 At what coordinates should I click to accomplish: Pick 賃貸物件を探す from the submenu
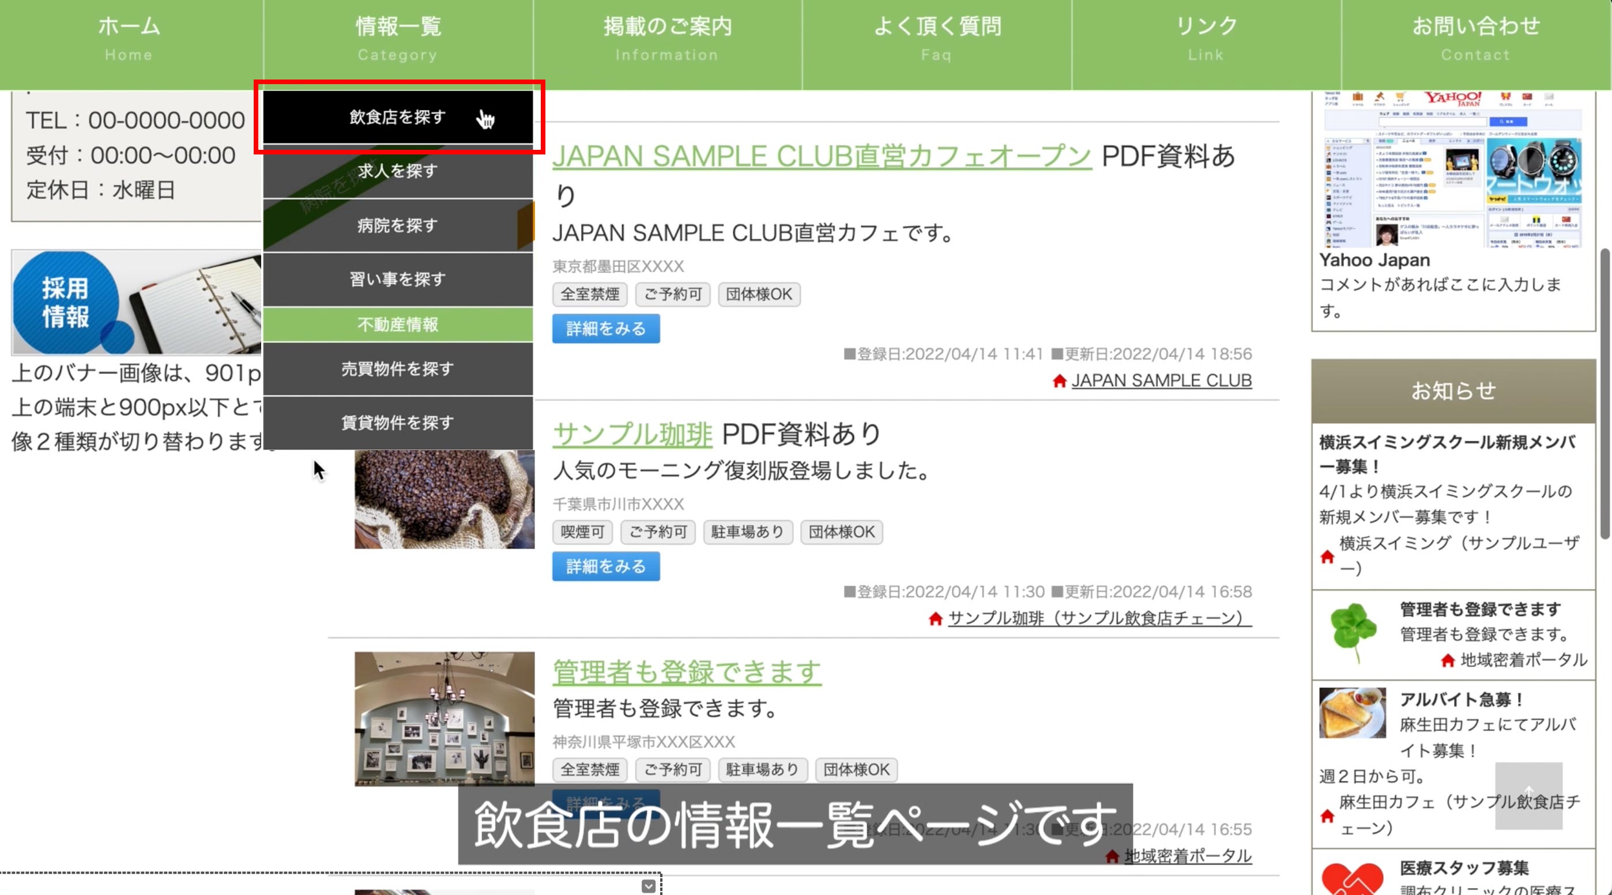398,423
